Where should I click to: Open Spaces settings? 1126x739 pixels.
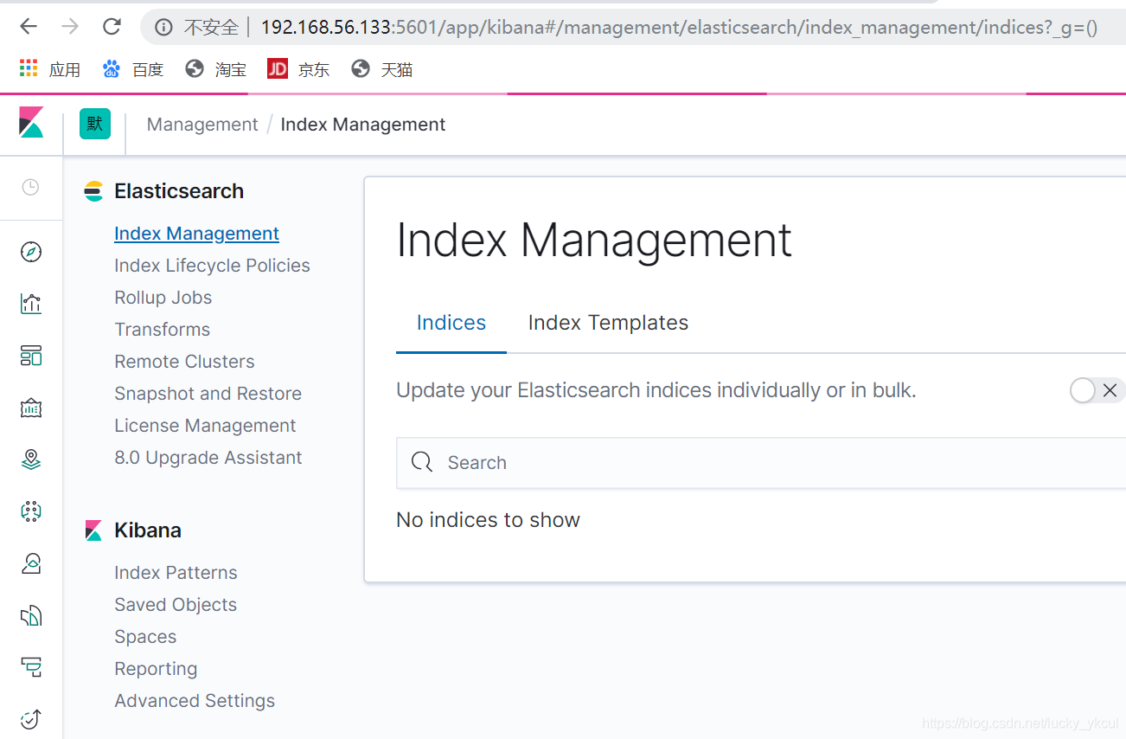pos(145,637)
